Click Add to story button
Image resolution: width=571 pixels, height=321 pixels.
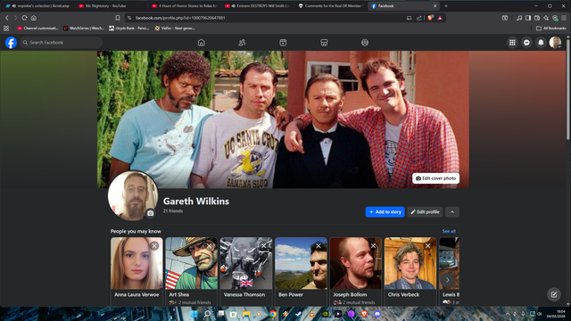[385, 212]
